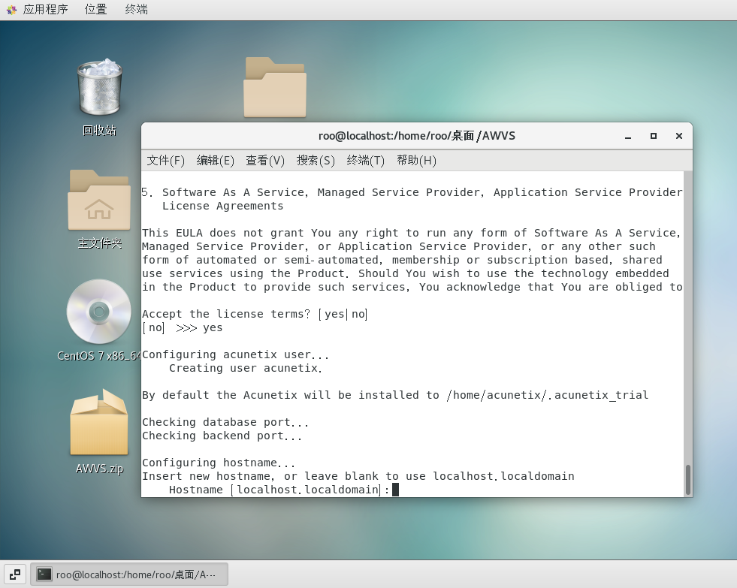The image size is (737, 588).
Task: Open the 回收站 trash icon on desktop
Action: (x=100, y=87)
